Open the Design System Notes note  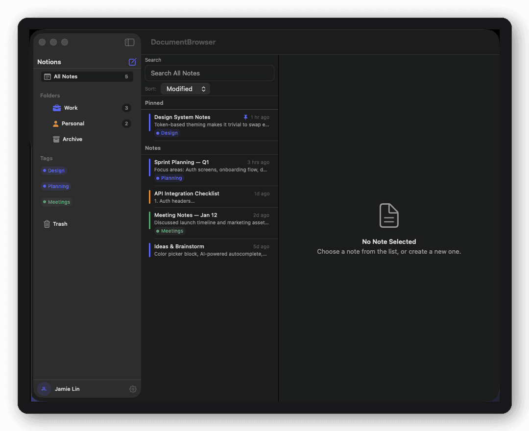210,125
